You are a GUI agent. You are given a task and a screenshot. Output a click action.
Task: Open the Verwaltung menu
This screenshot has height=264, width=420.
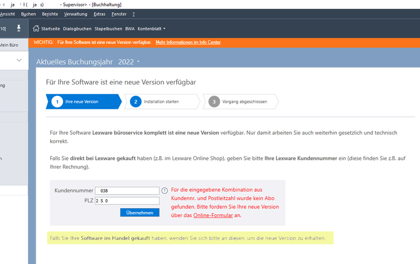pos(75,14)
